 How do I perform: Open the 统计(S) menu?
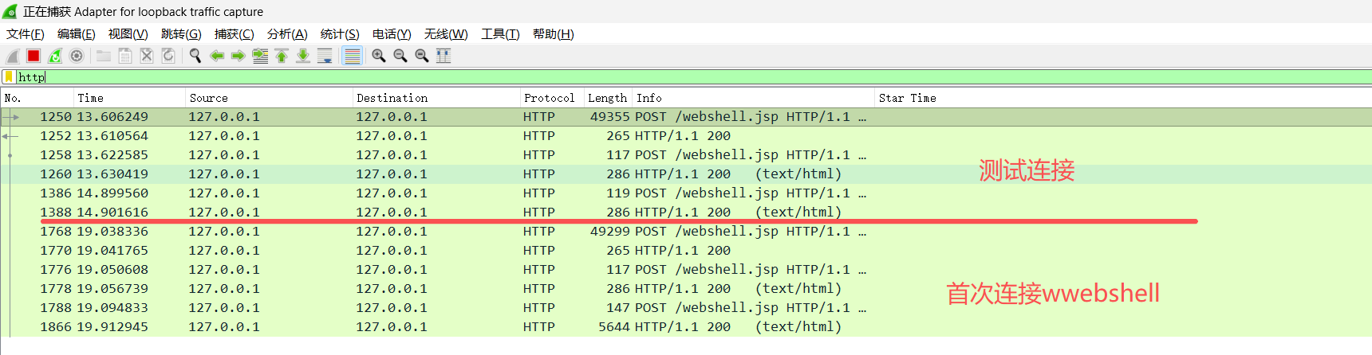tap(339, 34)
